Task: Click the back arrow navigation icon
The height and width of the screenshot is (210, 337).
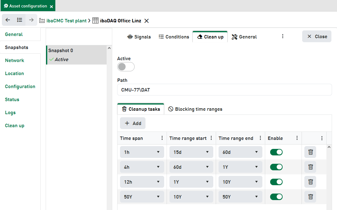Action: pyautogui.click(x=8, y=20)
